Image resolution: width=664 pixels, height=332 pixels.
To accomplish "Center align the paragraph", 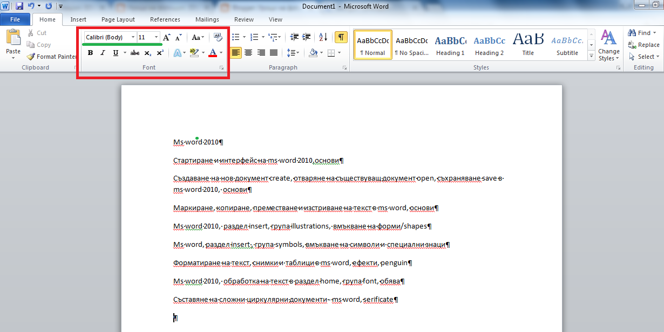I will (x=248, y=53).
